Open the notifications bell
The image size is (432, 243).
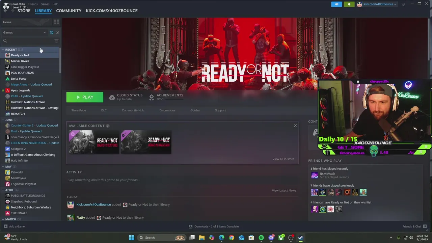coord(349,4)
